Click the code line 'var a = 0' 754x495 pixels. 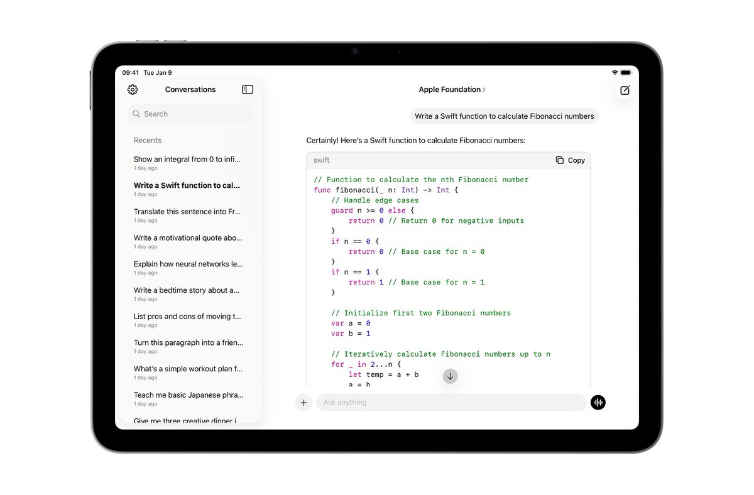coord(351,324)
